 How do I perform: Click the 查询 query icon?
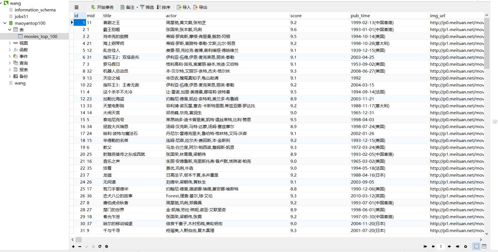[16, 63]
